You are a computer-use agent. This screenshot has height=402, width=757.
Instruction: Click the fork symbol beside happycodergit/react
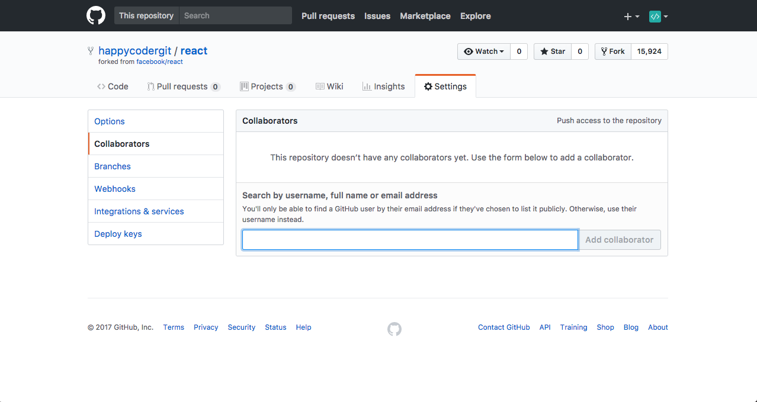[90, 50]
